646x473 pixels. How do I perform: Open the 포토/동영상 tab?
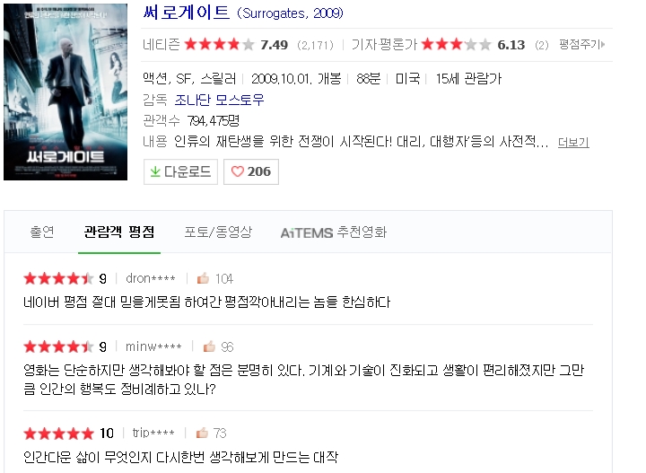point(218,232)
